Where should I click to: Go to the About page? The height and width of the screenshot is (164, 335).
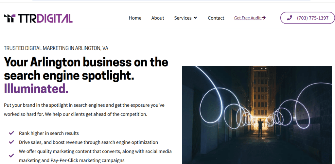(158, 18)
